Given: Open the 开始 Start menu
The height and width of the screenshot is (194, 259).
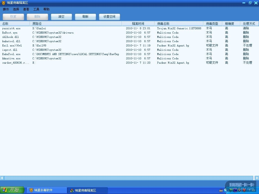Looking at the screenshot, I should [x=12, y=190].
